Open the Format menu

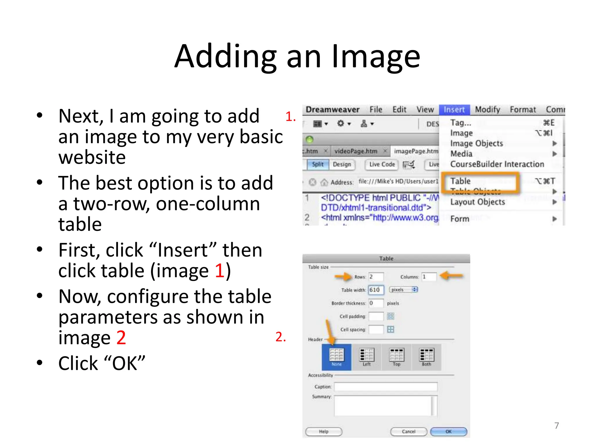523,110
